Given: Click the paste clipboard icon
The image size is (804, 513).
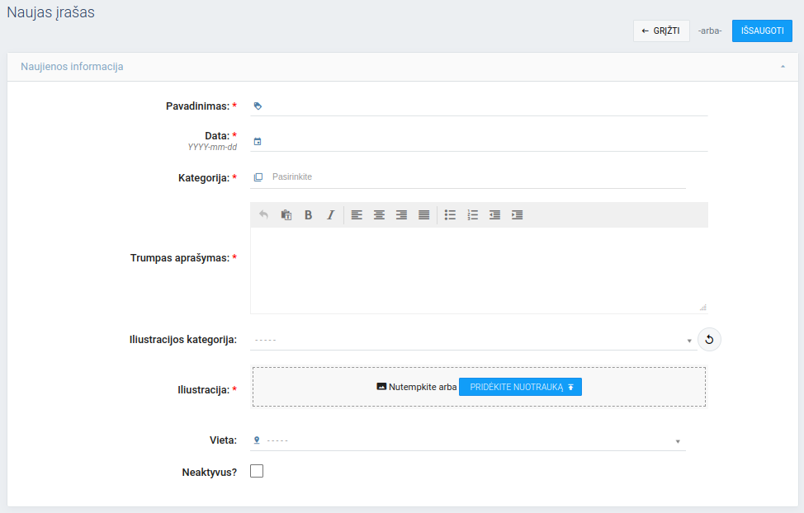Looking at the screenshot, I should [286, 215].
